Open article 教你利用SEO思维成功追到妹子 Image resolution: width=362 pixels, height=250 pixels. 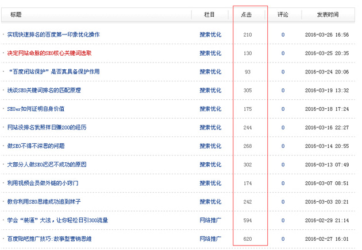point(44,202)
